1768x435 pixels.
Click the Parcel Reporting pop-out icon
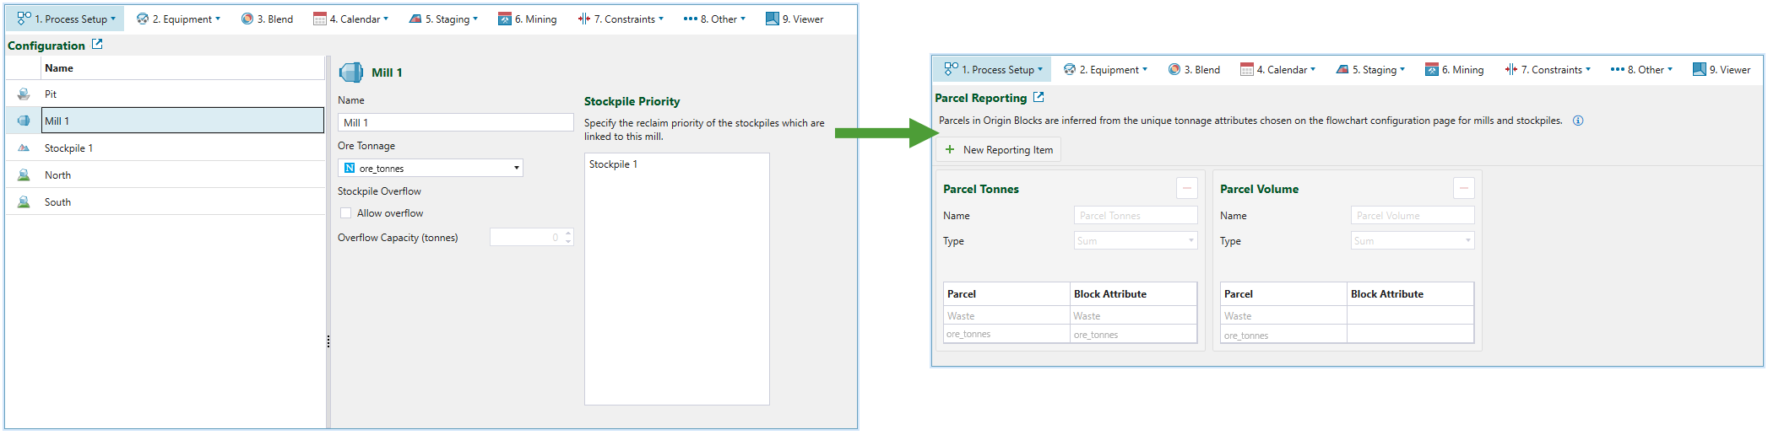tap(1039, 98)
